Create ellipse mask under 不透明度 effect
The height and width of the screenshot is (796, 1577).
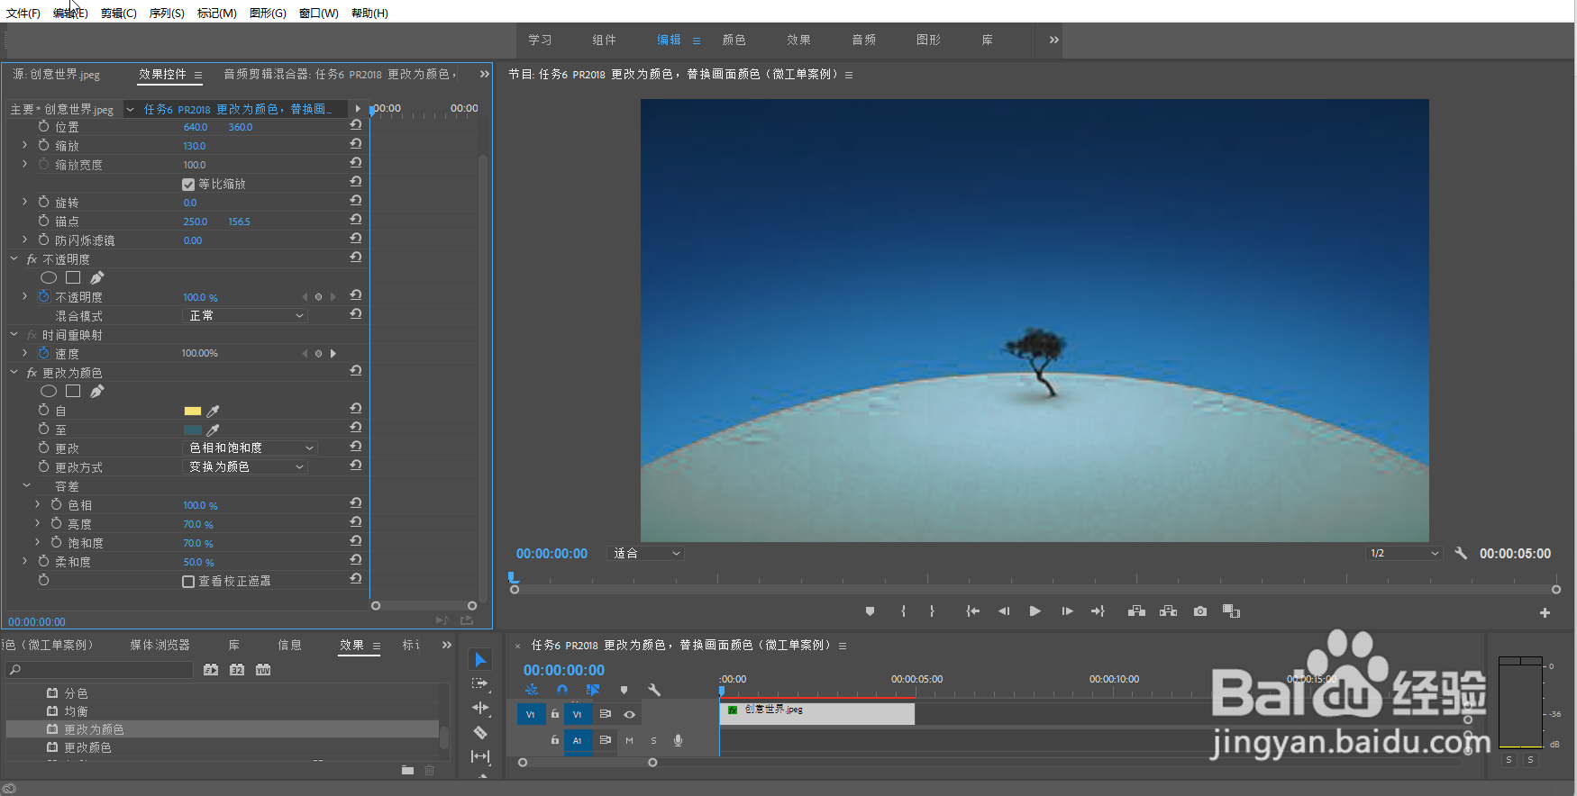tap(49, 278)
